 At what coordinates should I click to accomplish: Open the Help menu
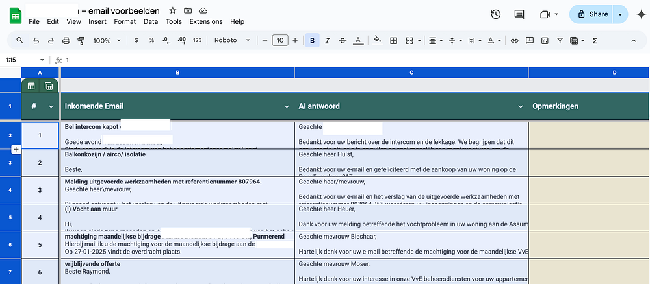237,21
